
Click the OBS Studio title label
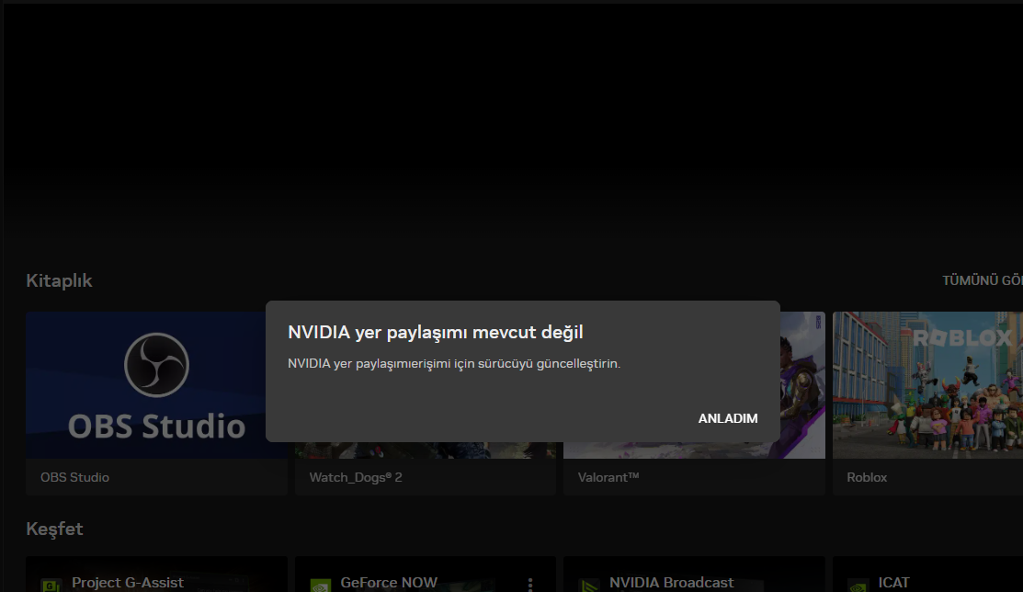click(x=74, y=477)
